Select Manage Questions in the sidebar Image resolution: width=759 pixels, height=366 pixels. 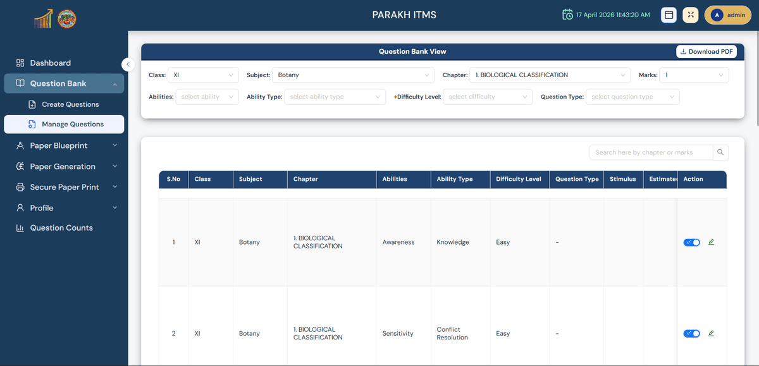click(72, 124)
